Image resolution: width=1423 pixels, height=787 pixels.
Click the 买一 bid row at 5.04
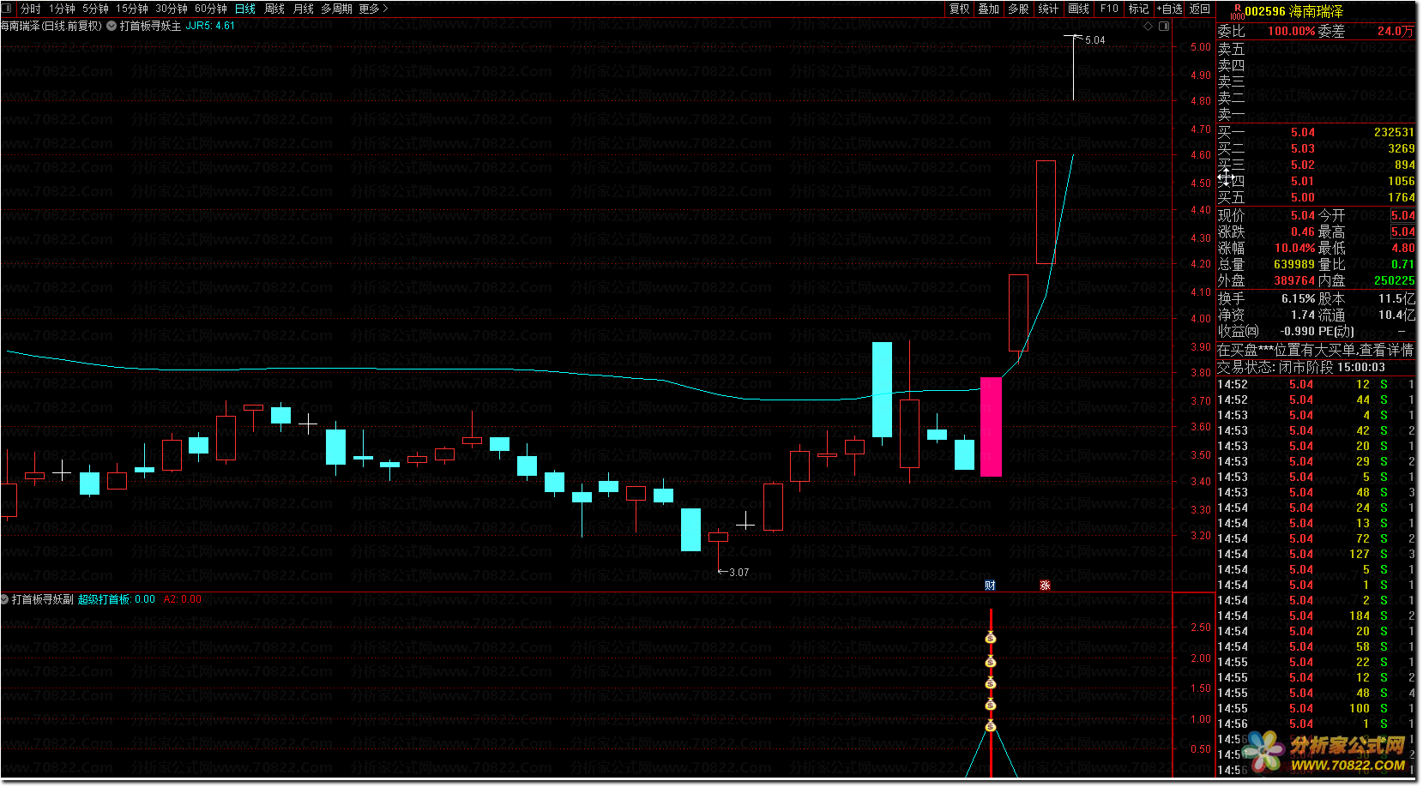1316,132
